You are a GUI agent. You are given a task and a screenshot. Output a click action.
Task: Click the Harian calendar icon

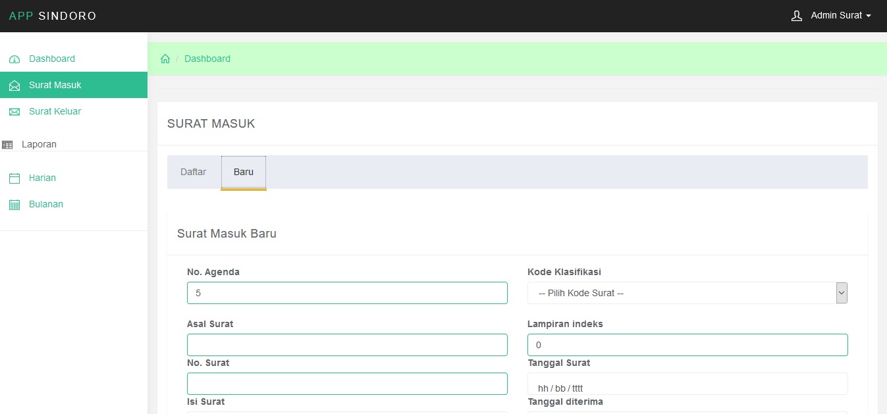coord(14,178)
